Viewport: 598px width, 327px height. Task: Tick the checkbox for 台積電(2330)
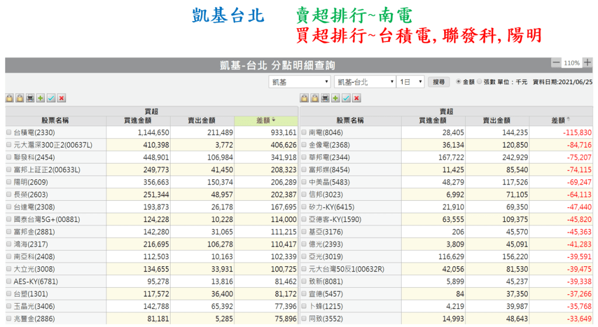[9, 133]
